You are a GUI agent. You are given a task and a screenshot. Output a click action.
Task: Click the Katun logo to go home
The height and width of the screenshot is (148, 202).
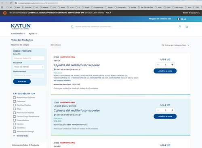21,27
